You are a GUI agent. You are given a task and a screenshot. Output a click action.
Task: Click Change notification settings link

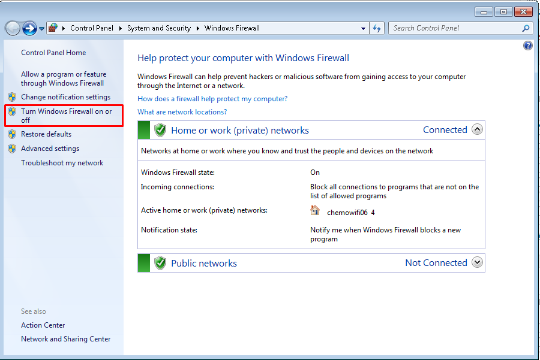tap(65, 97)
